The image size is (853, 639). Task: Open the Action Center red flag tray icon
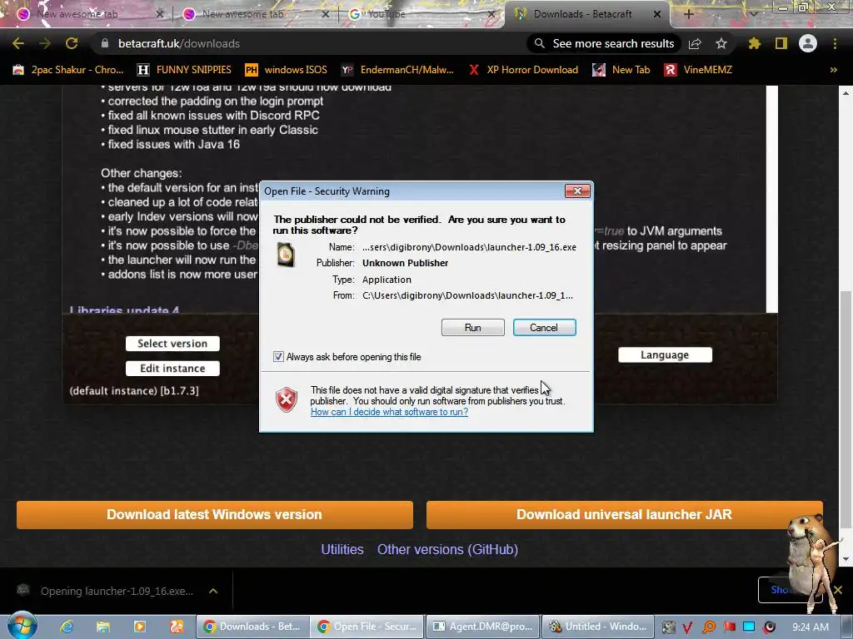click(x=729, y=627)
